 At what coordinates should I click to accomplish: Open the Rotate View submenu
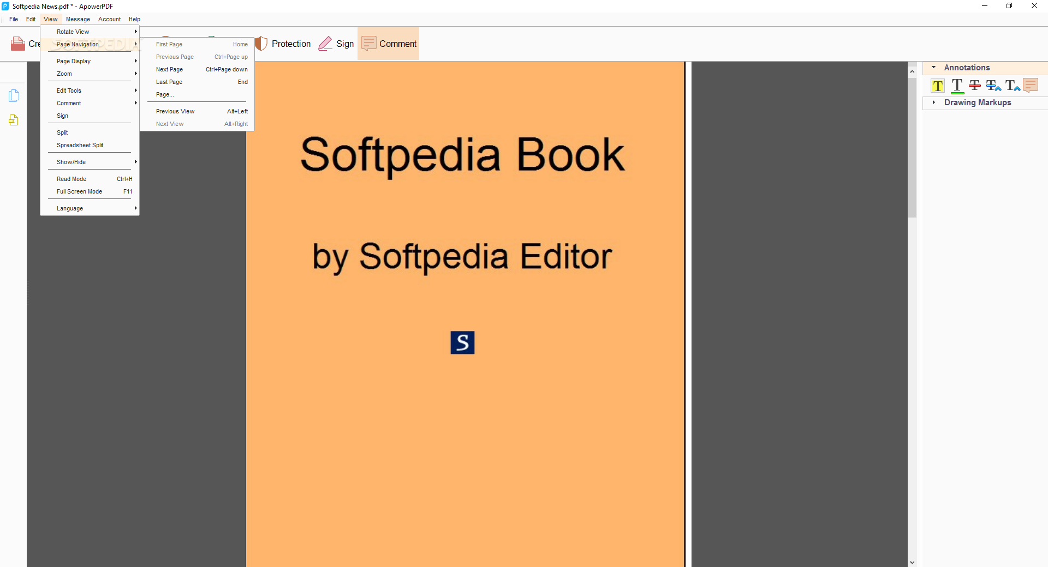click(90, 32)
